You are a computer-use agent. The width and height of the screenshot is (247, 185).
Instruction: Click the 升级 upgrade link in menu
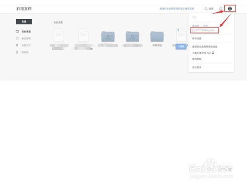point(205,26)
